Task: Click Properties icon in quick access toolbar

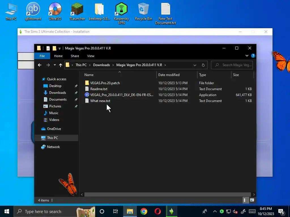Action: (x=48, y=48)
